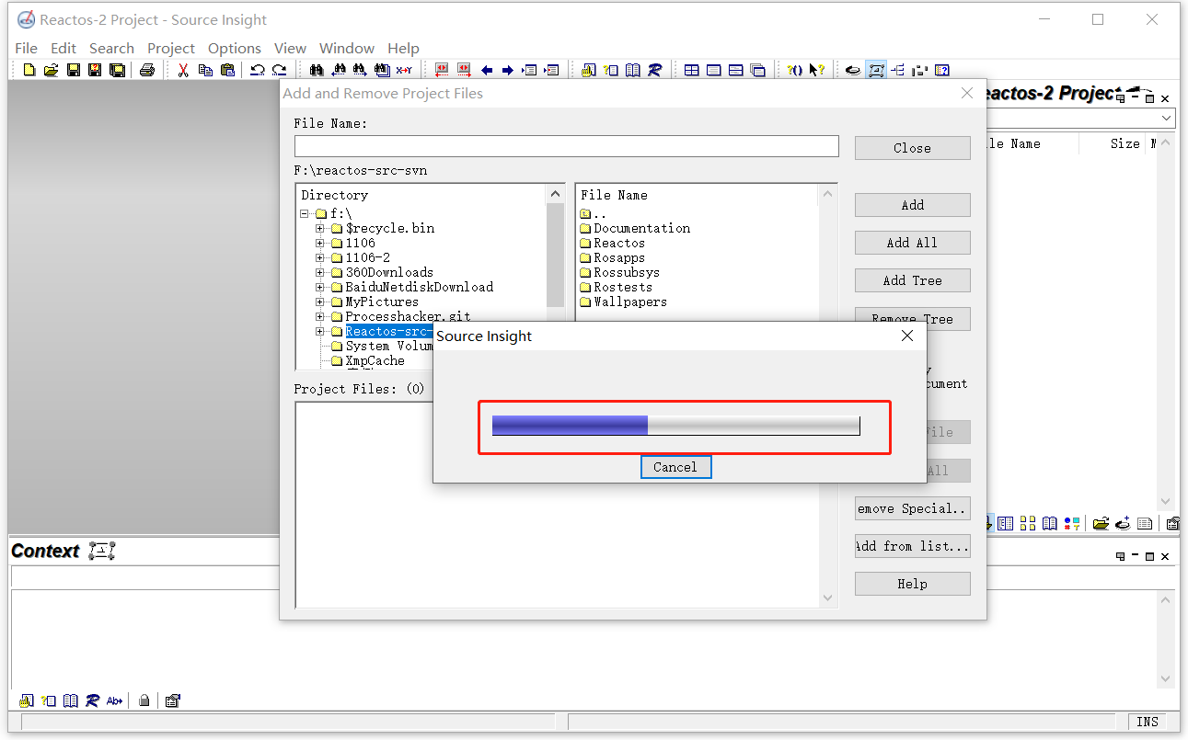Open the Edit menu
The image size is (1188, 740).
63,48
